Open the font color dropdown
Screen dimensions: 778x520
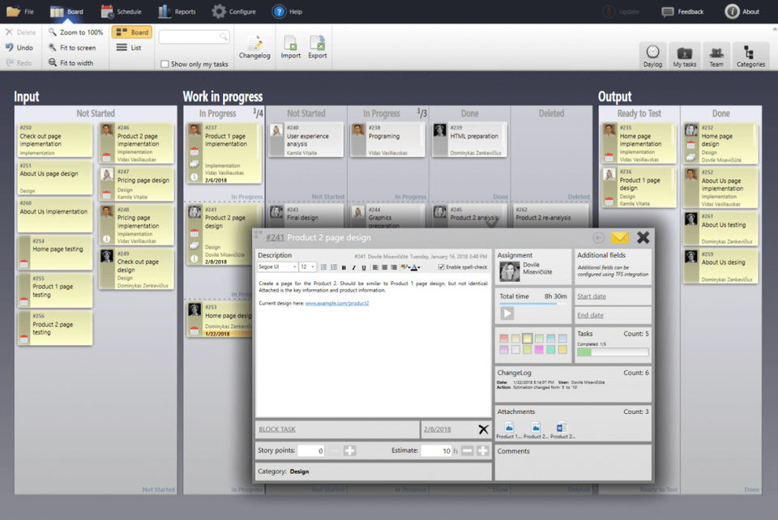click(415, 267)
